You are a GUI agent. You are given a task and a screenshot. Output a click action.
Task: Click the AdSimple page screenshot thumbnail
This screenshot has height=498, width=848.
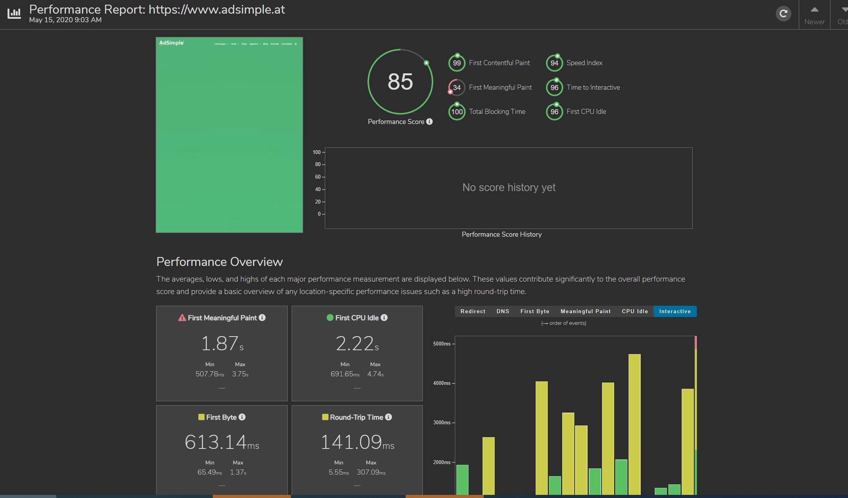(229, 135)
